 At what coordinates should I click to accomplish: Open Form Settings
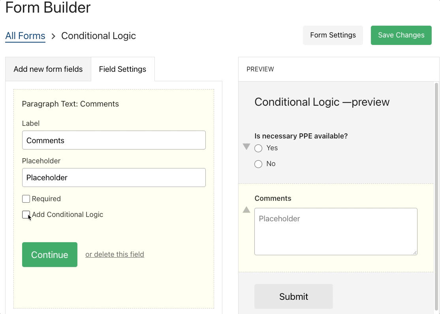[x=333, y=35]
